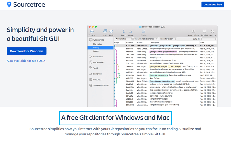Expand the REMOTES section label
This screenshot has height=142, width=231.
click(97, 74)
